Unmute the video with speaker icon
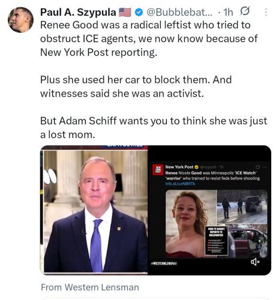The height and width of the screenshot is (300, 279). coord(255,262)
